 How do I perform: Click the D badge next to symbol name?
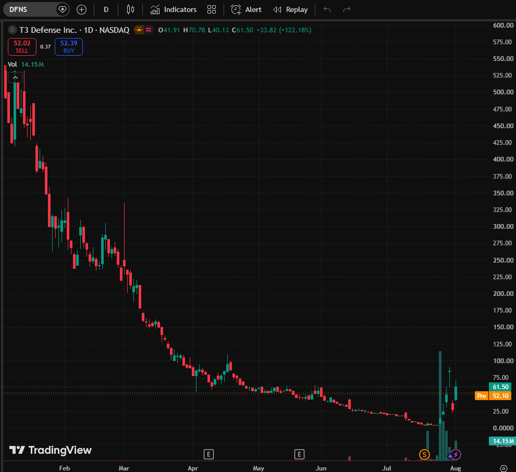pyautogui.click(x=13, y=30)
